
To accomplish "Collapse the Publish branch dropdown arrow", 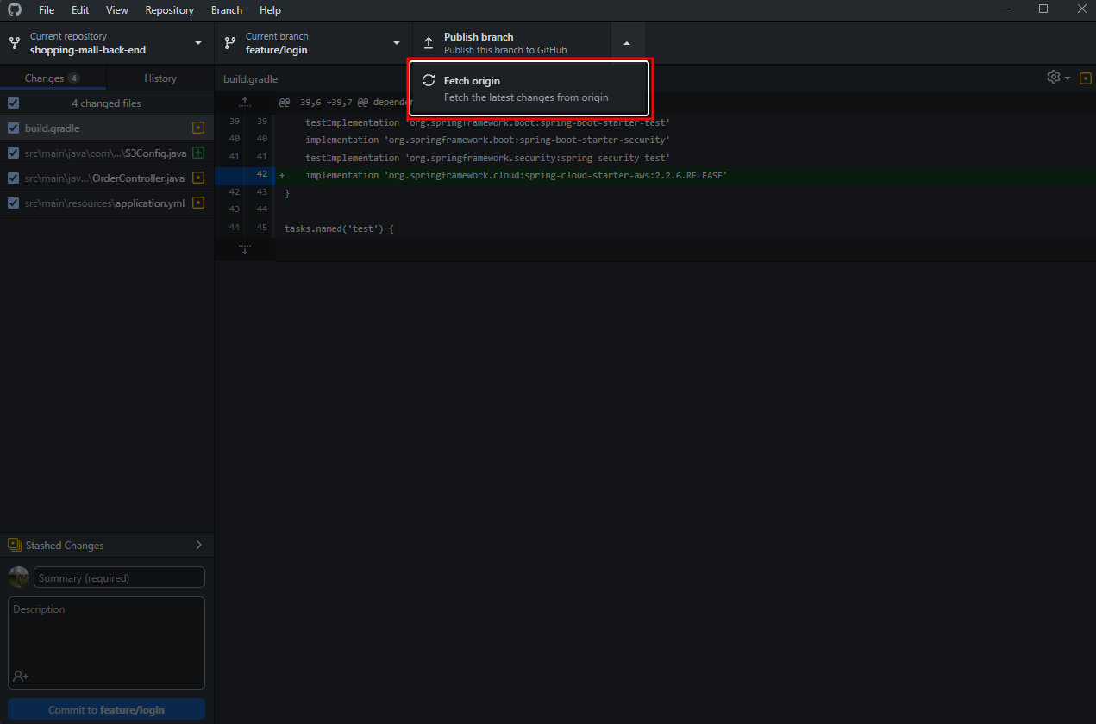I will pos(627,43).
